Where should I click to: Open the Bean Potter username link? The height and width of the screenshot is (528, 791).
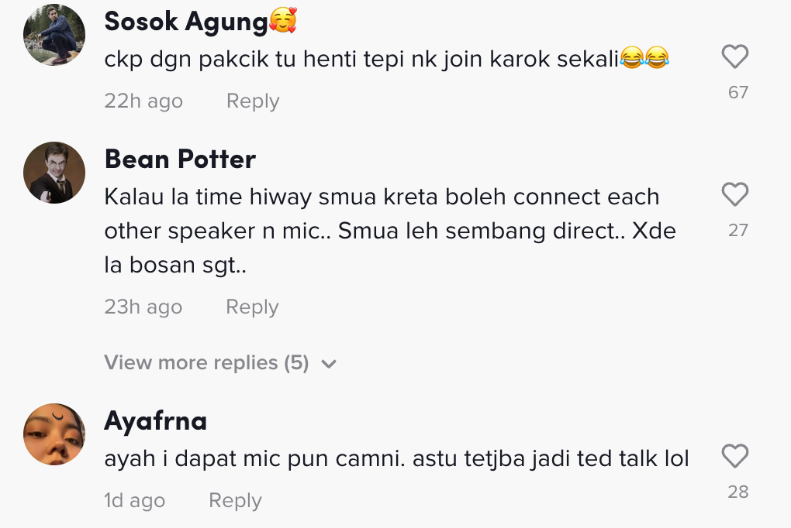[x=180, y=159]
